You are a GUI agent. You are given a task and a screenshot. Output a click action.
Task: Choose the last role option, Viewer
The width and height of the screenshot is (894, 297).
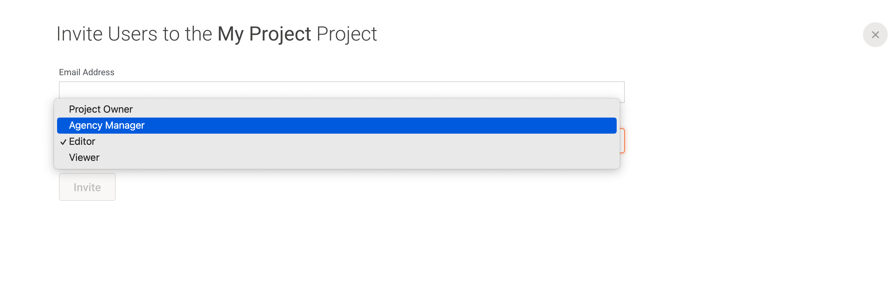pyautogui.click(x=84, y=157)
